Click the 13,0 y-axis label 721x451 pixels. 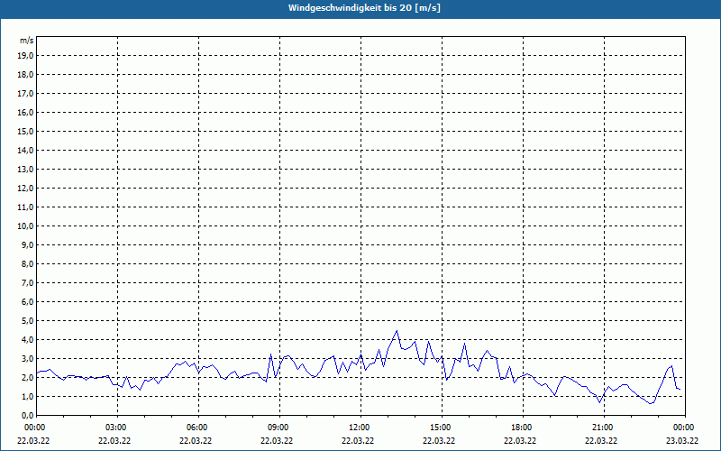coord(25,170)
